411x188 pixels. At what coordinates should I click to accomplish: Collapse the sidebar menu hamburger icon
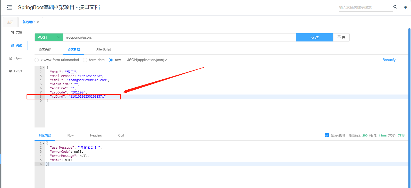tap(9, 7)
